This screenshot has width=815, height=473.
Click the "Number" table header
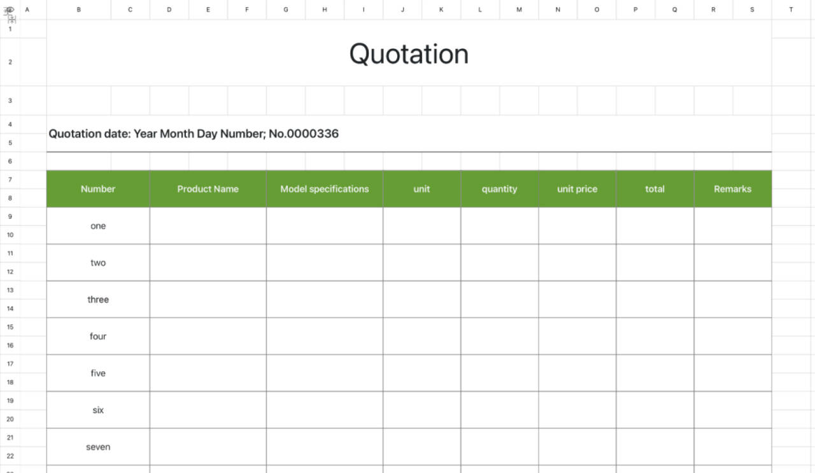pyautogui.click(x=98, y=189)
